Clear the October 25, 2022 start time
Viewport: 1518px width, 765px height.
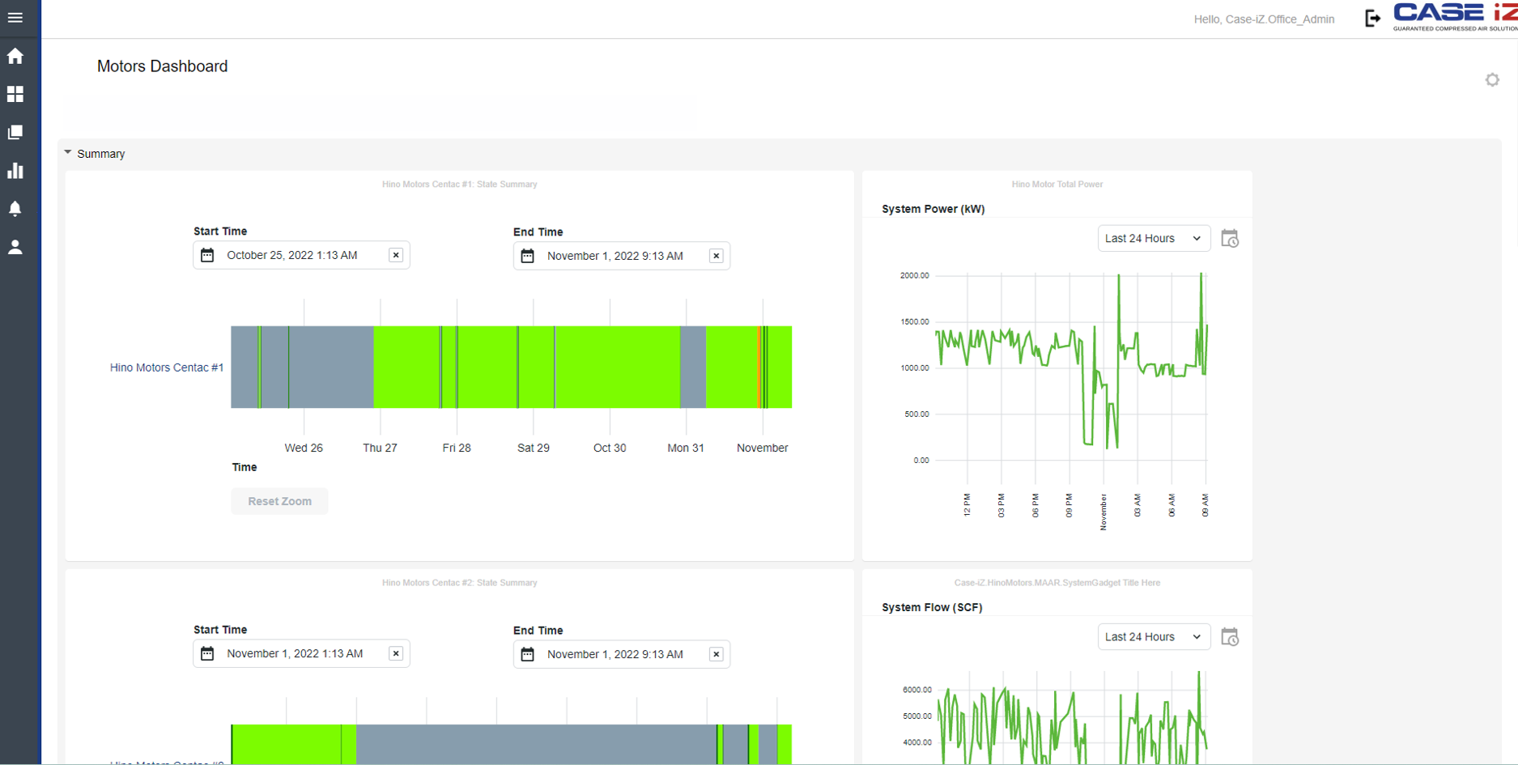(x=396, y=255)
